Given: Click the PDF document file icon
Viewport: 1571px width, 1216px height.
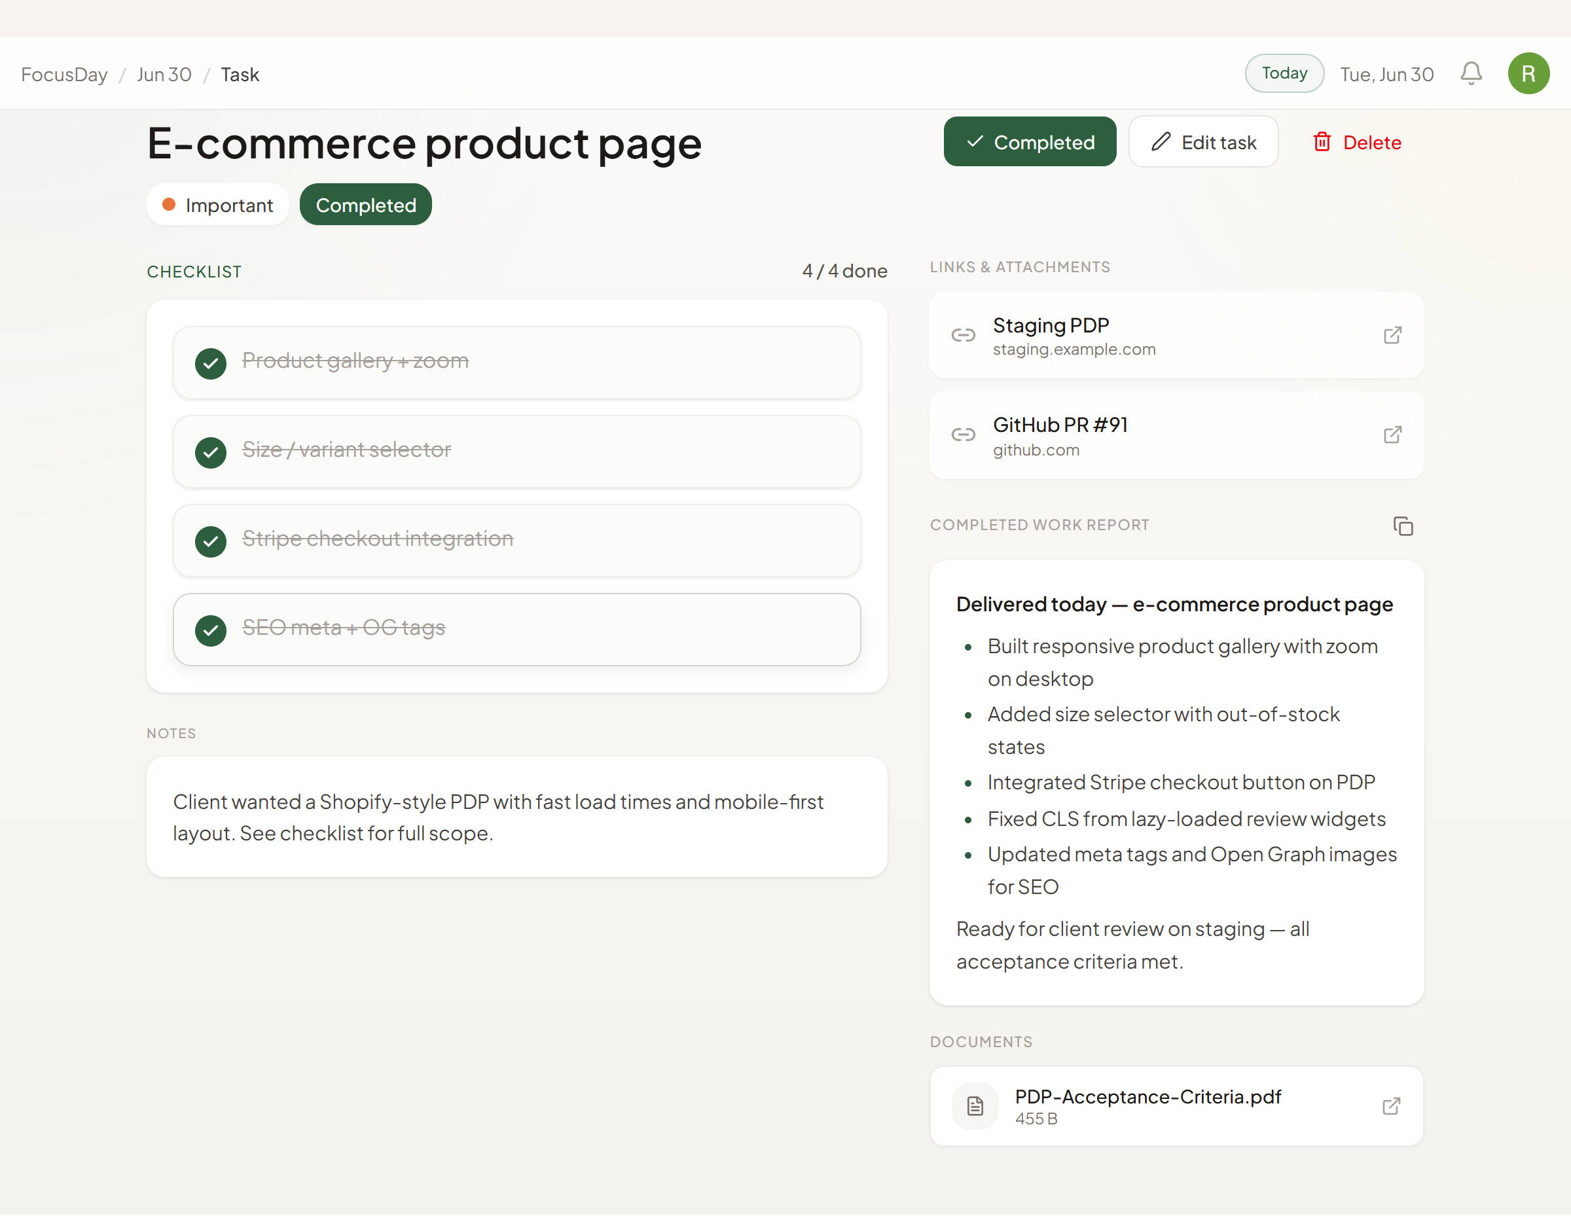Looking at the screenshot, I should pyautogui.click(x=975, y=1106).
